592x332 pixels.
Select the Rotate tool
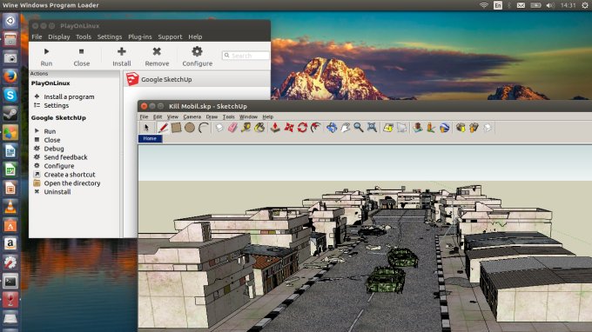pos(302,128)
